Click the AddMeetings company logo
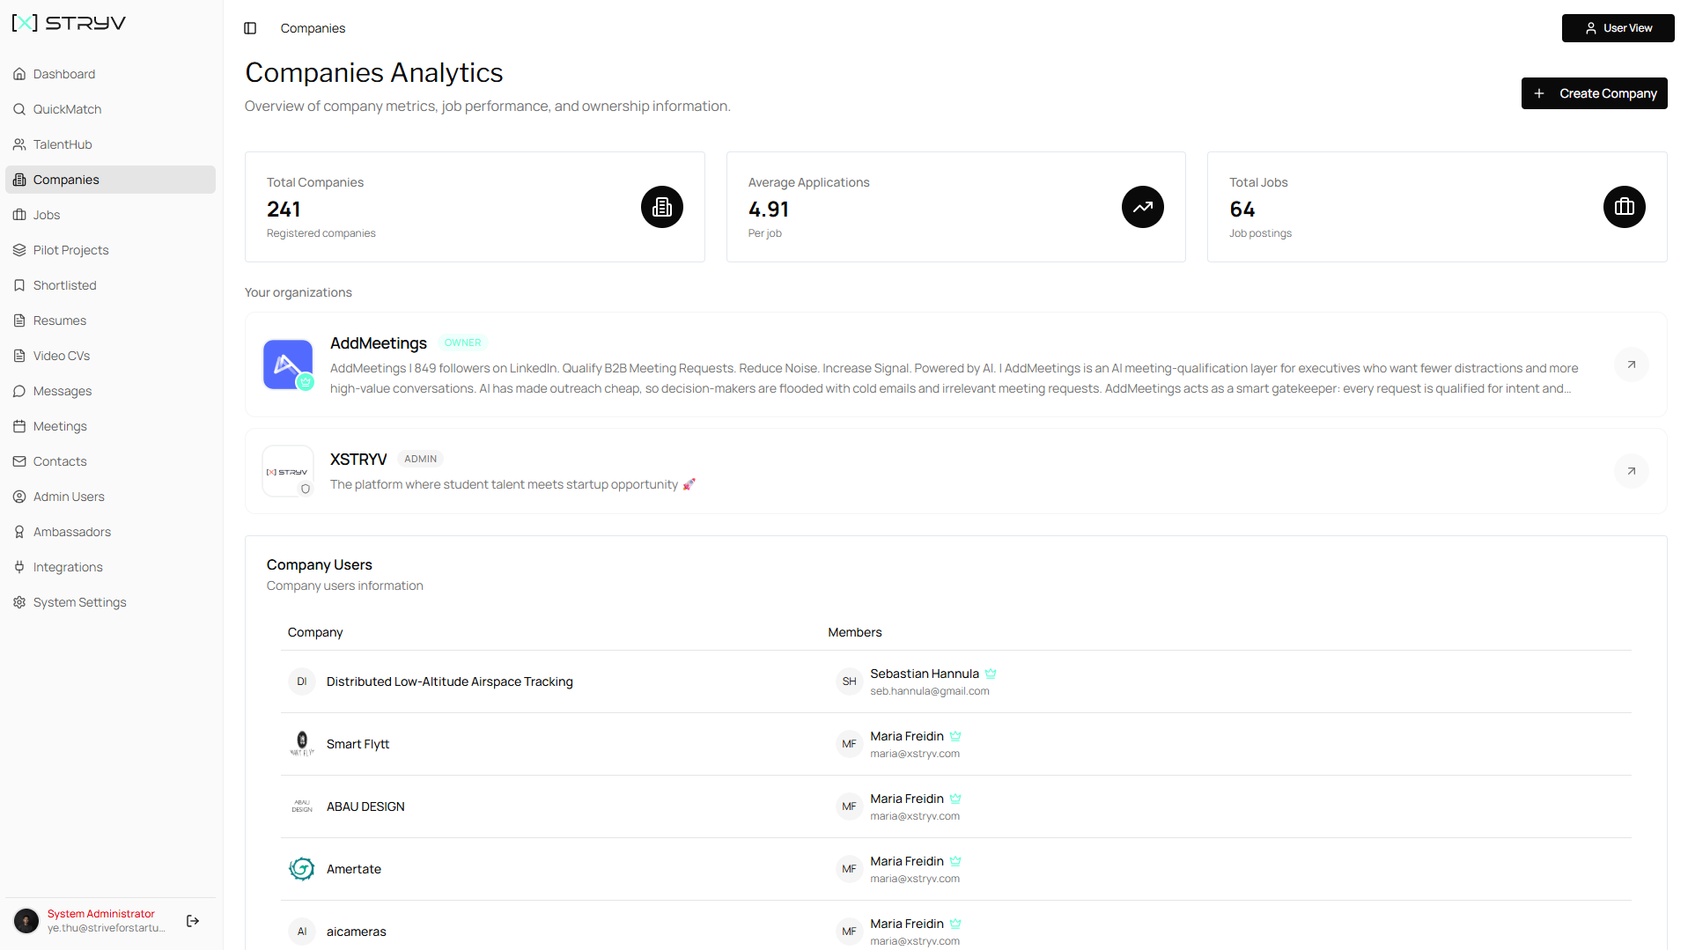The image size is (1688, 950). click(288, 365)
